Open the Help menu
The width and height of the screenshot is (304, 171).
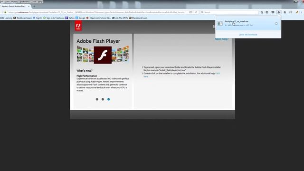(x=40, y=1)
